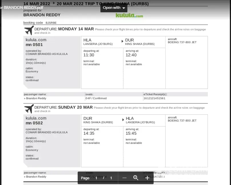Open the 'Open with' dropdown menu
231x185 pixels.
(114, 8)
